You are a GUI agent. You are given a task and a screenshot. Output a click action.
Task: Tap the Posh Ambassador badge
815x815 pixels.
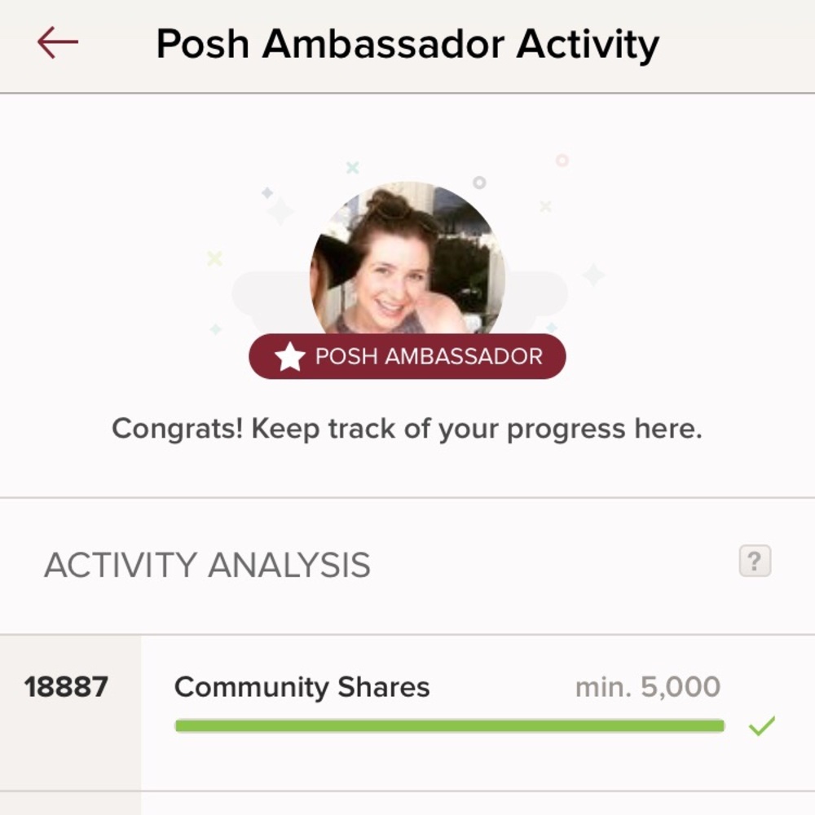click(406, 355)
